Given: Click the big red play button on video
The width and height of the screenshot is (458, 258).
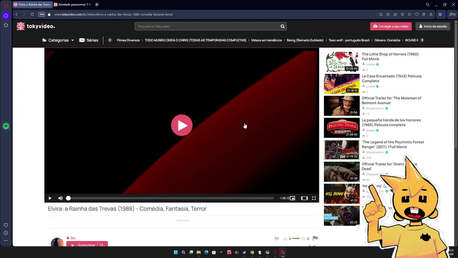Looking at the screenshot, I should (182, 125).
